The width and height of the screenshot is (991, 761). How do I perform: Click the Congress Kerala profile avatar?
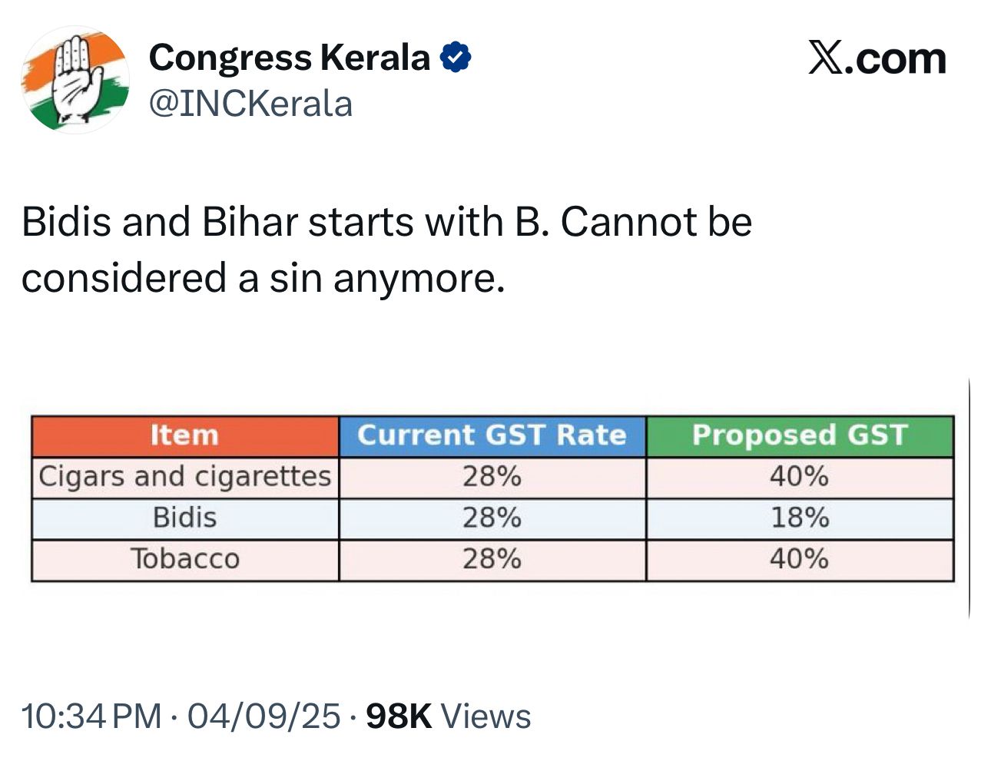point(75,80)
